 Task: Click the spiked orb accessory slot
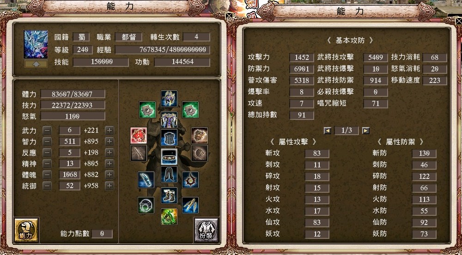pos(190,180)
